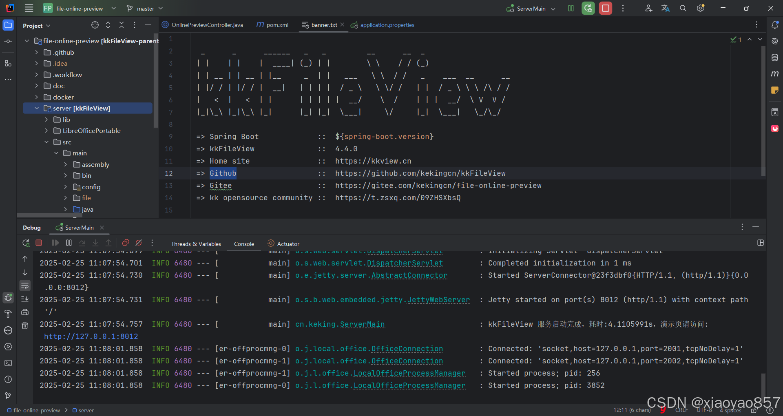Collapse all nodes in Project panel
783x416 pixels.
click(121, 25)
